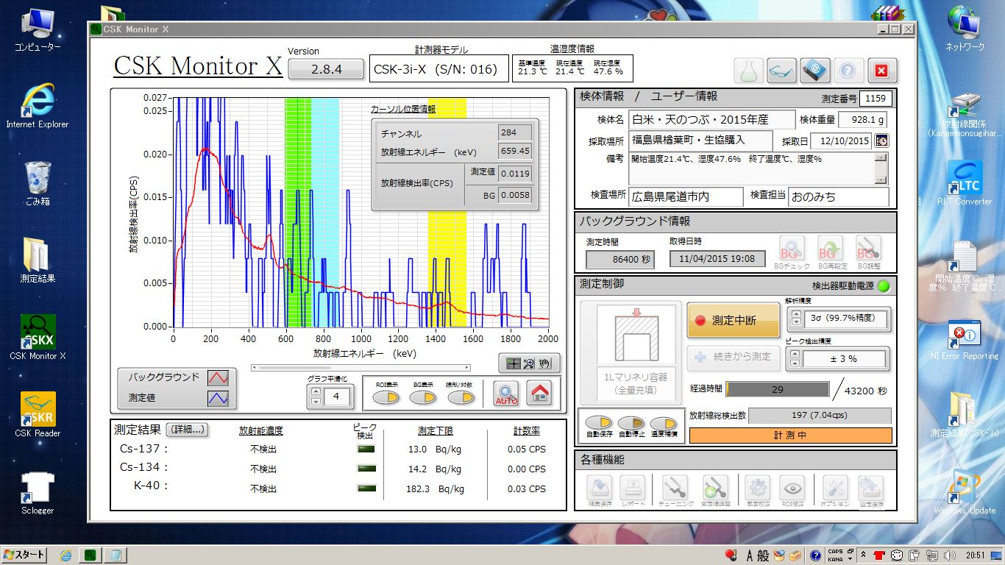The image size is (1005, 565).
Task: Click the 2.8.4 version button
Action: coord(327,69)
